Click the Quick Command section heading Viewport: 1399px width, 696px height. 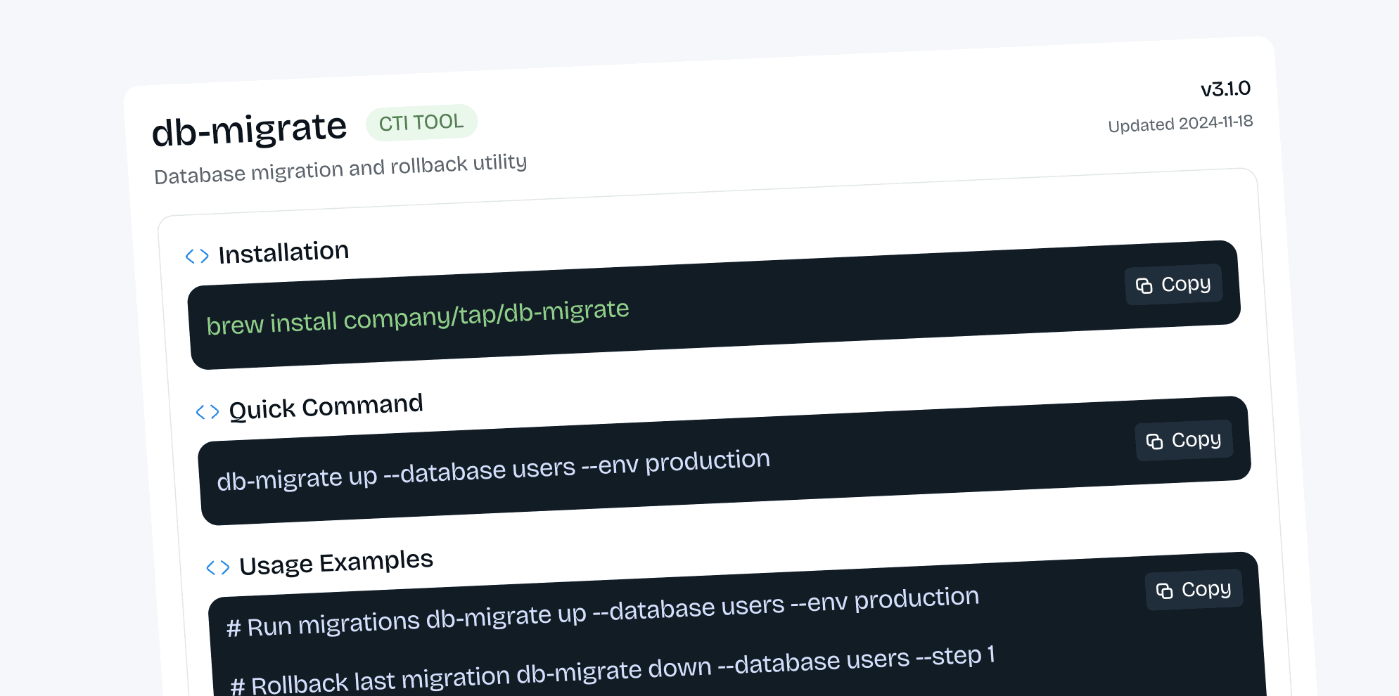(326, 407)
